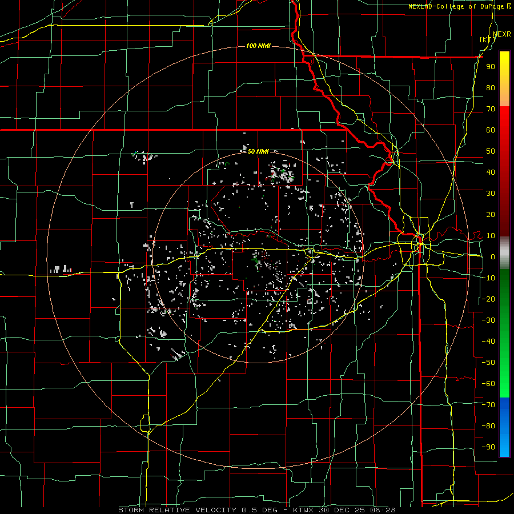
Task: Click the 10 value on velocity scale
Action: pos(491,236)
